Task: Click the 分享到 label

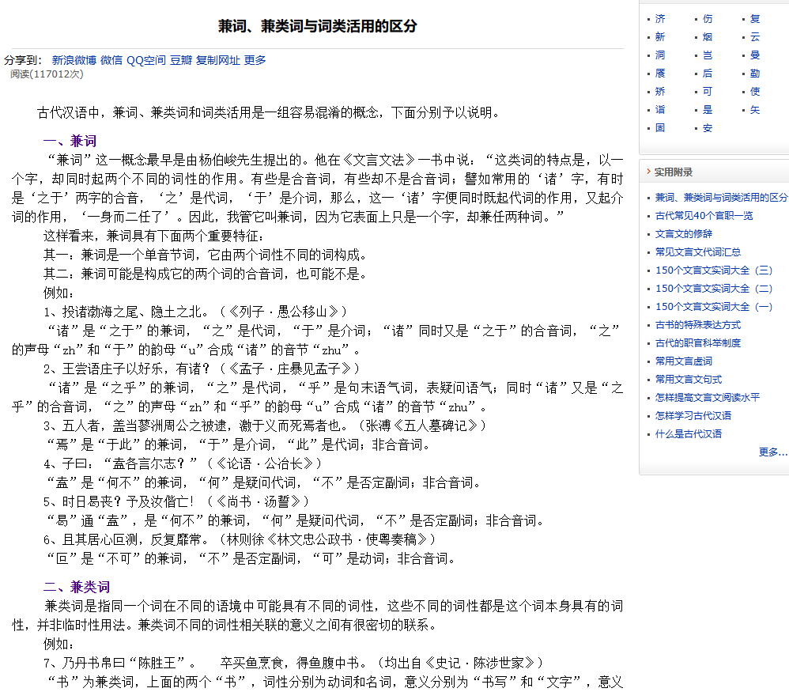Action: click(x=23, y=60)
